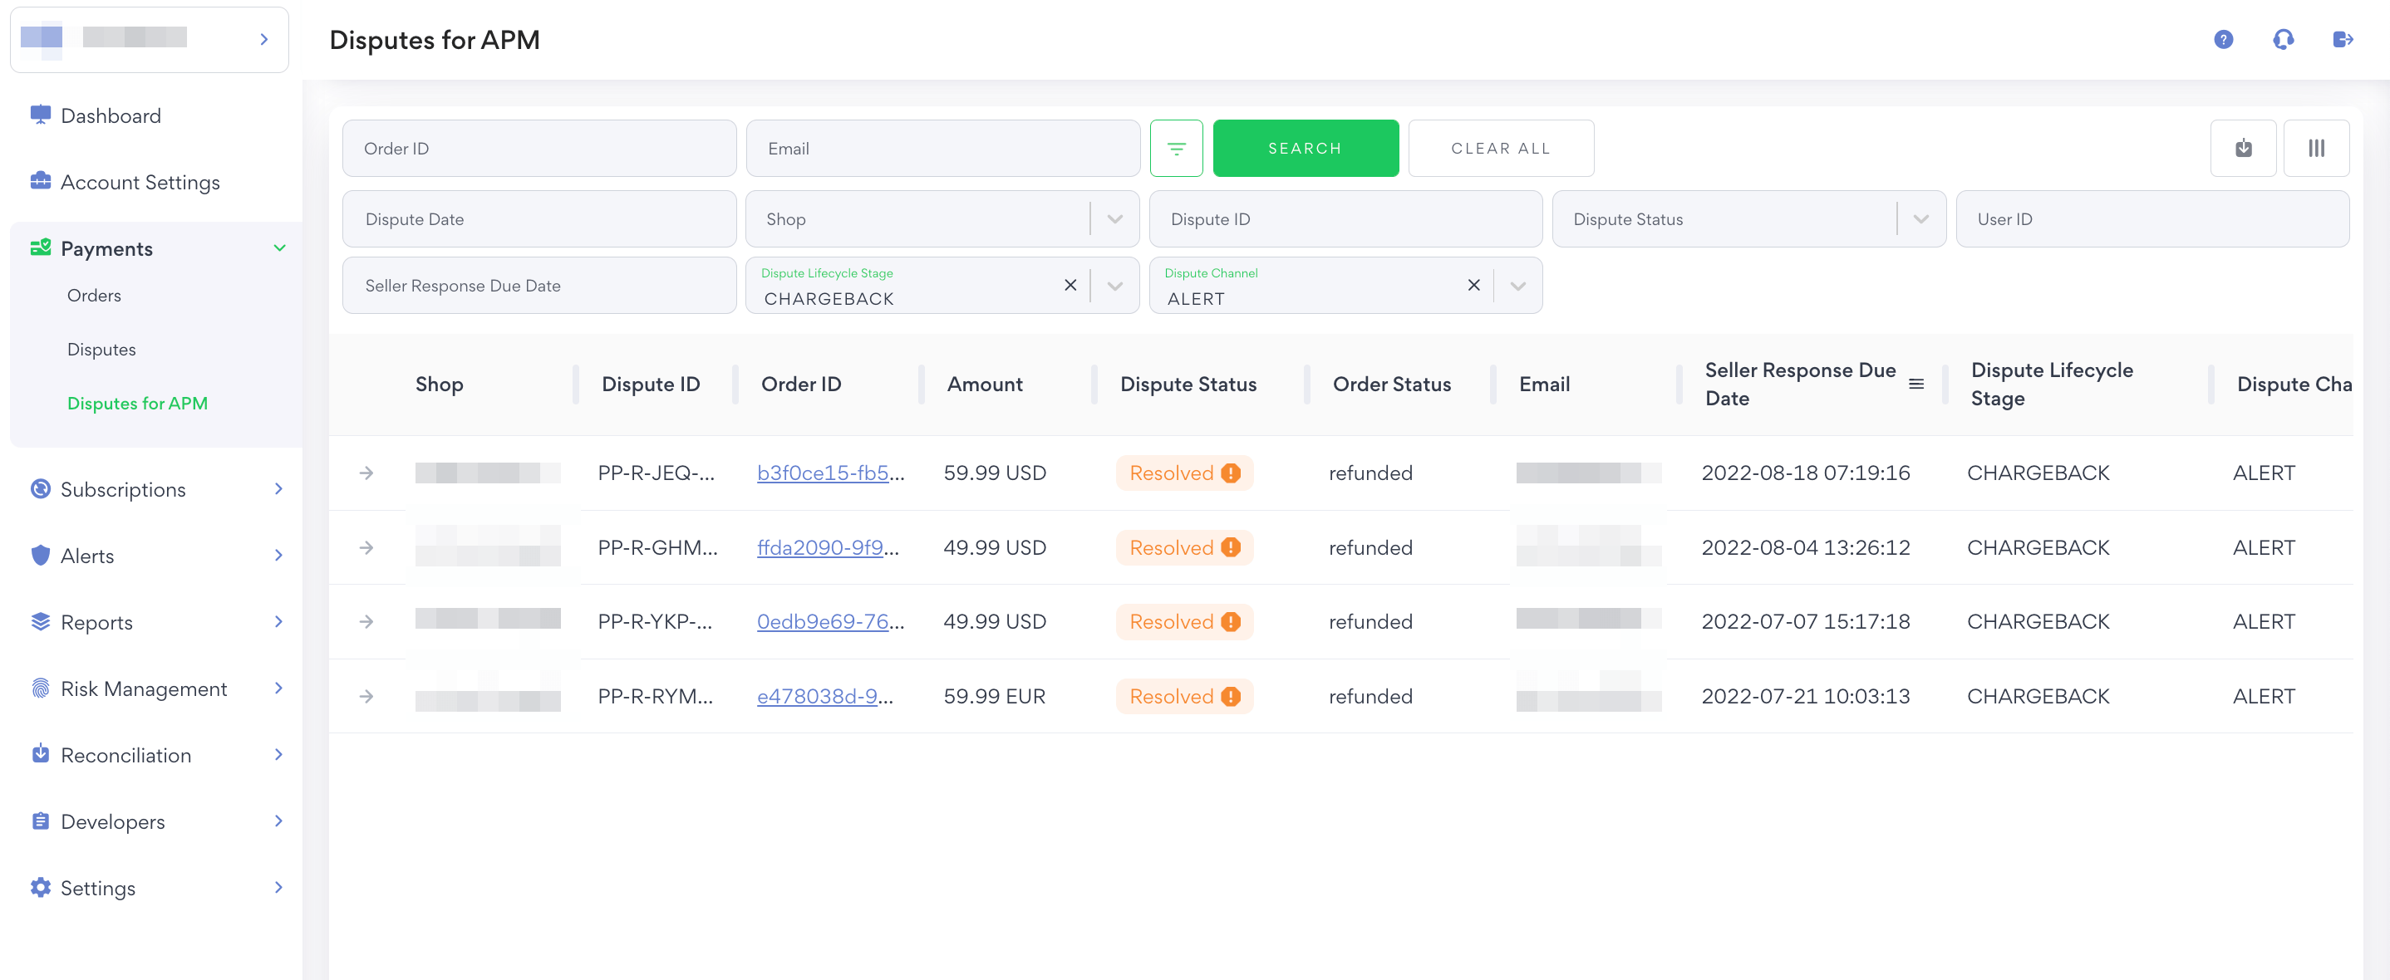The width and height of the screenshot is (2390, 980).
Task: Clear the Dispute Lifecycle Stage filter
Action: pyautogui.click(x=1070, y=287)
